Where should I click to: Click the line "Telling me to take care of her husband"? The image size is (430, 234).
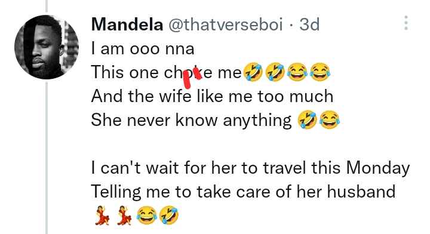click(244, 191)
